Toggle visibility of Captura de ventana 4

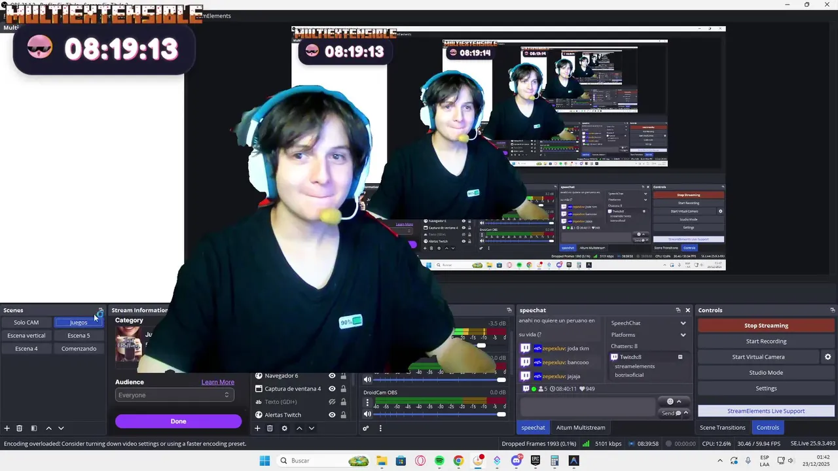pos(332,389)
